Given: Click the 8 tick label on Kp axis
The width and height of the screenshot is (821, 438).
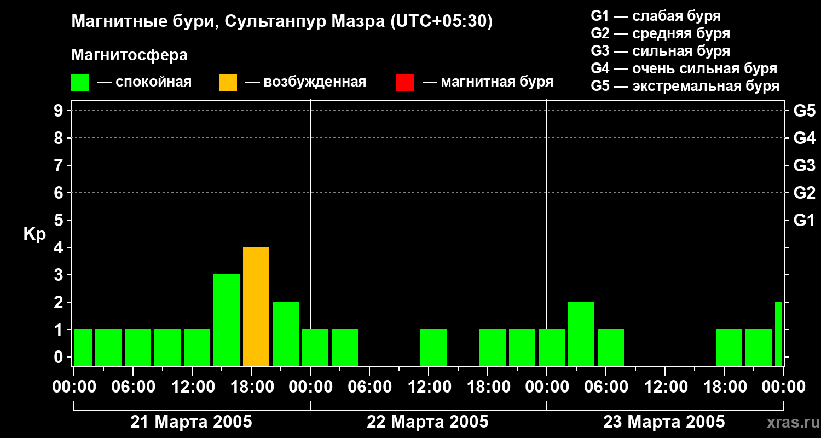Looking at the screenshot, I should [x=60, y=139].
